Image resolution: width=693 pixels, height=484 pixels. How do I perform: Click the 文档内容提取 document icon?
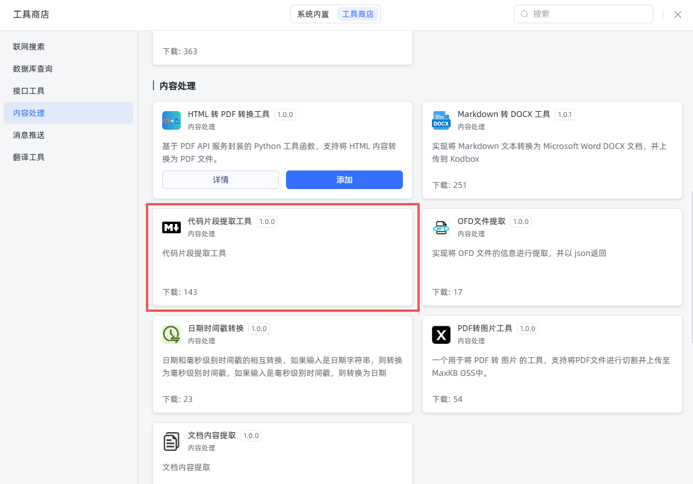(x=172, y=442)
